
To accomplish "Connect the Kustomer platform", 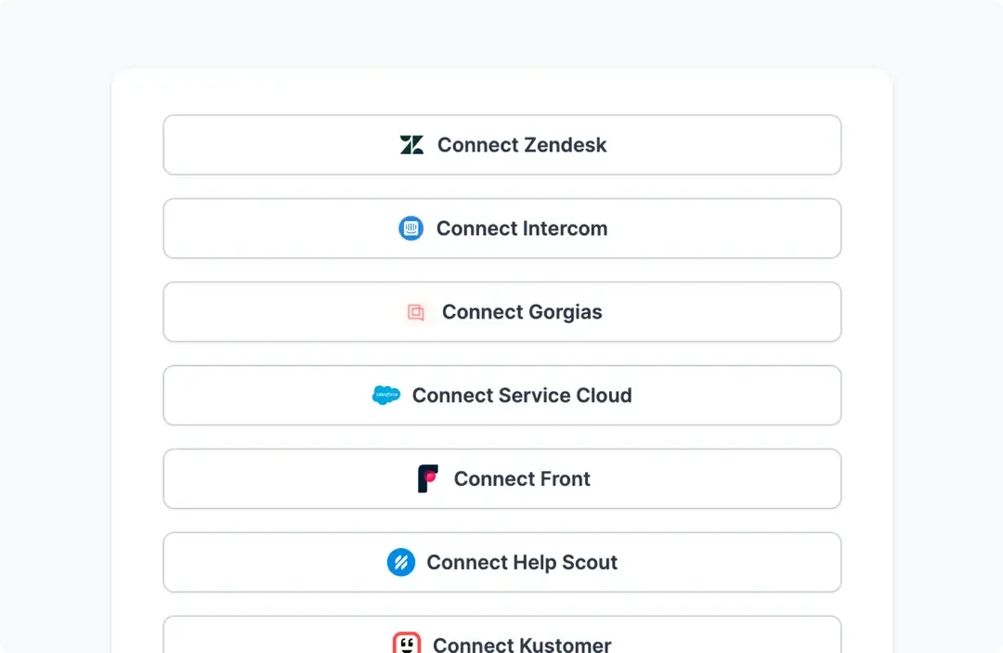I will (501, 641).
